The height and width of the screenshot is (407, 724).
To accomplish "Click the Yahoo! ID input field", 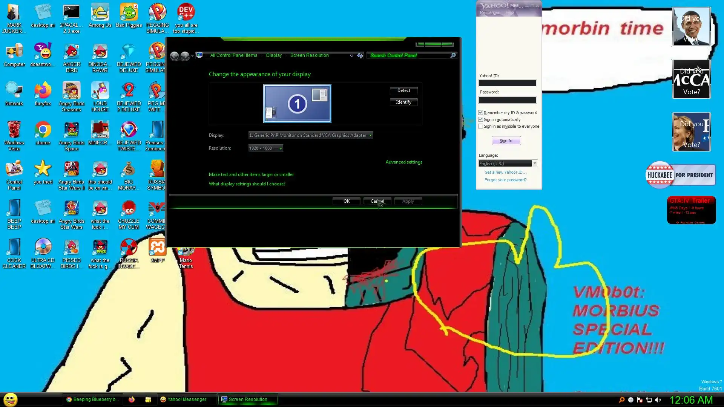I will coord(507,83).
